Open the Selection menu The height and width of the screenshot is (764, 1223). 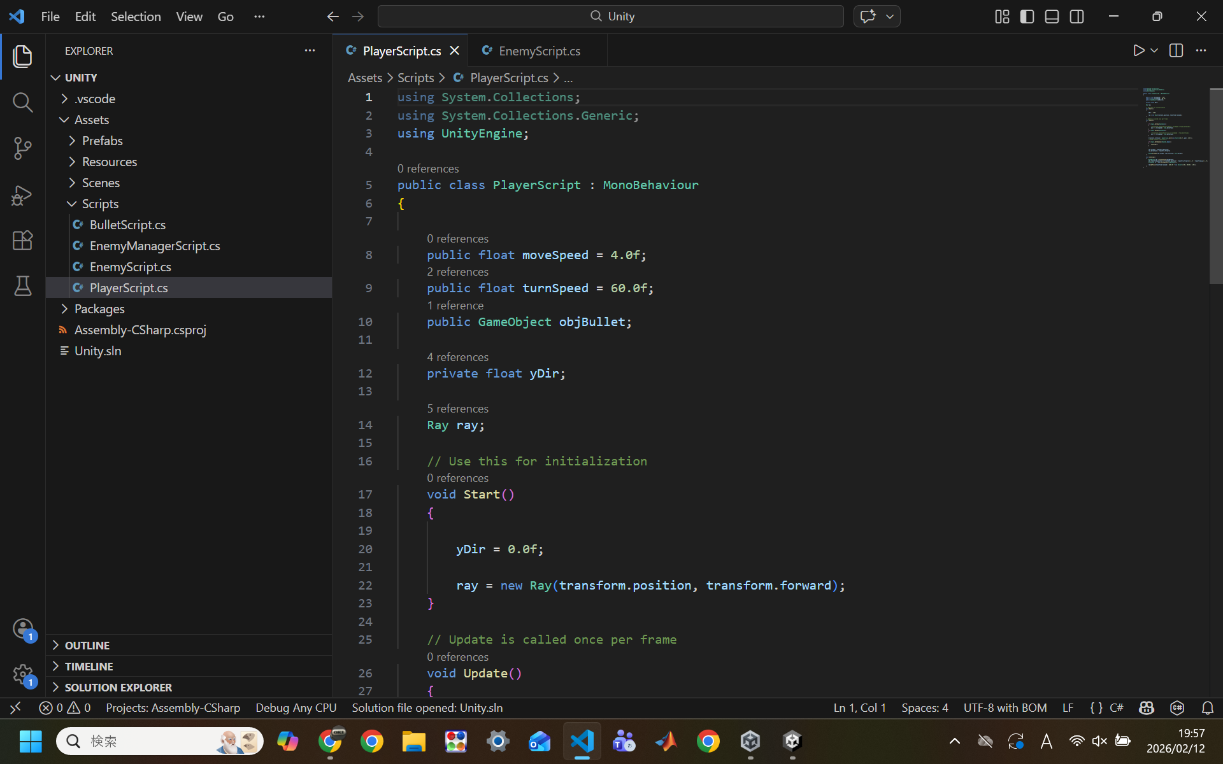[x=136, y=17]
